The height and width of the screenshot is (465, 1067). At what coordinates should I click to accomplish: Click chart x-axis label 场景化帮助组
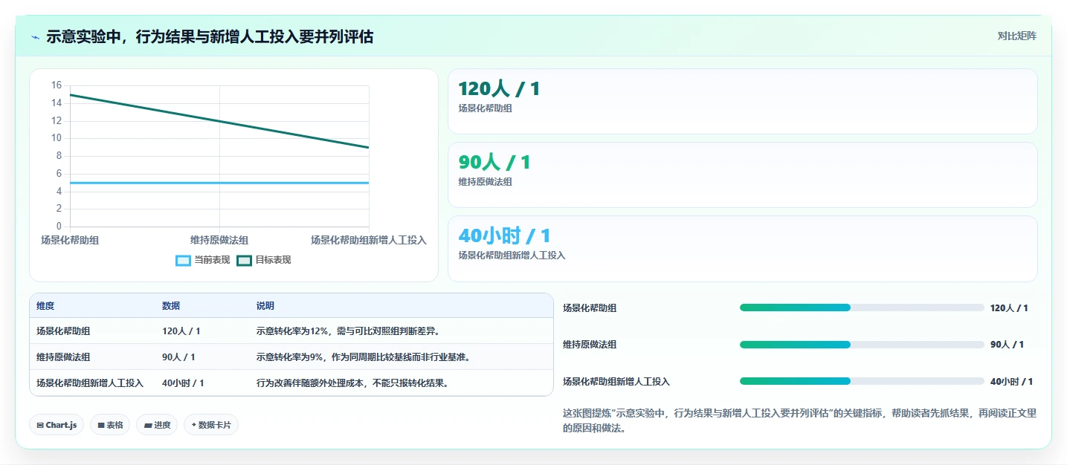[x=70, y=240]
